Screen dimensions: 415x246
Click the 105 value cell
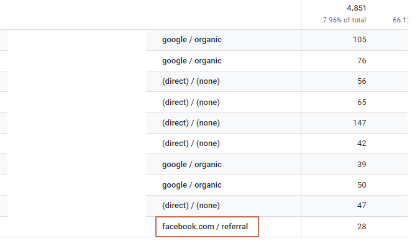pos(360,40)
